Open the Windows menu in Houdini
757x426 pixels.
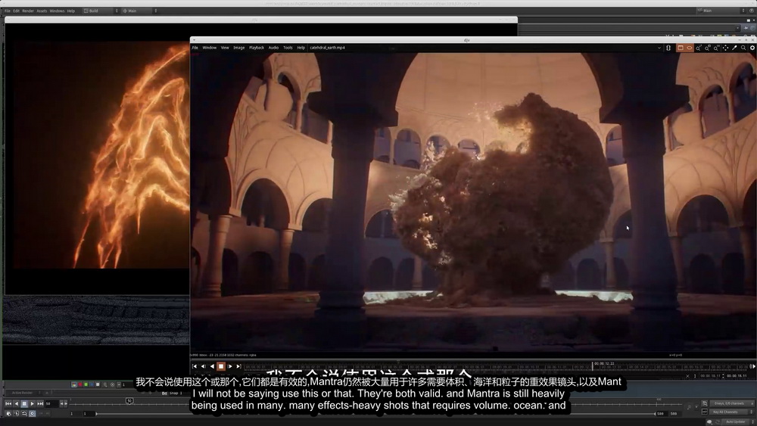coord(57,11)
